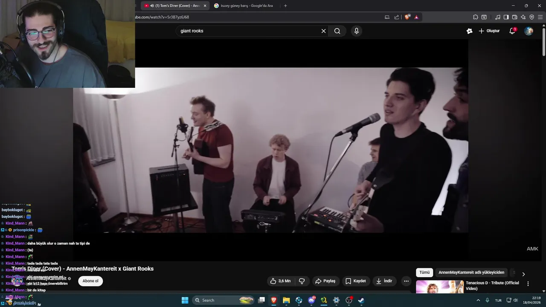Viewport: 546px width, 307px height.
Task: Click the install/cast screen icon in address bar
Action: pyautogui.click(x=387, y=17)
